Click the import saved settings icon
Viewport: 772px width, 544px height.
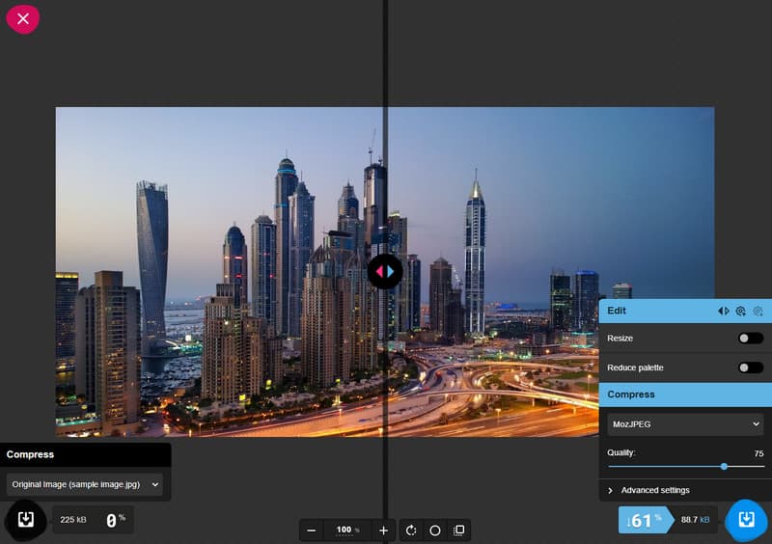click(758, 311)
